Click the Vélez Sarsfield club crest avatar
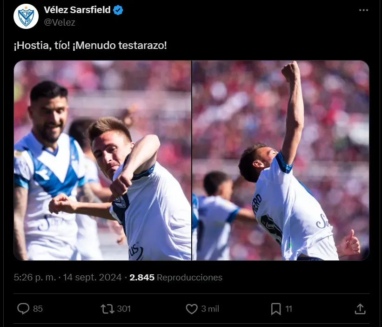This screenshot has height=327, width=382. coord(26,16)
